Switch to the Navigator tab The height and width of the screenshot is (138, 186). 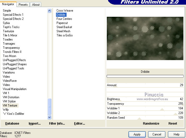pyautogui.click(x=8, y=4)
